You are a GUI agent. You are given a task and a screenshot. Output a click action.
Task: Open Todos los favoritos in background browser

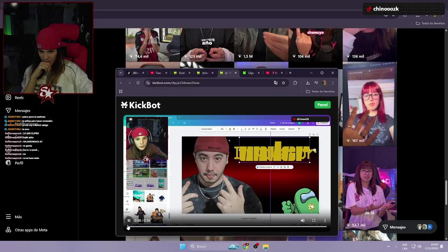430,23
